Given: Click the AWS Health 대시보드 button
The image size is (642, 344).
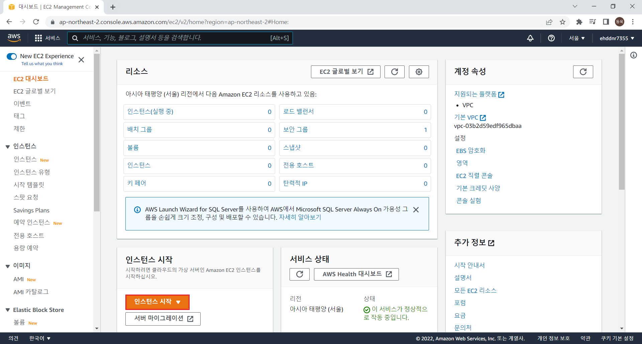Looking at the screenshot, I should coord(356,274).
